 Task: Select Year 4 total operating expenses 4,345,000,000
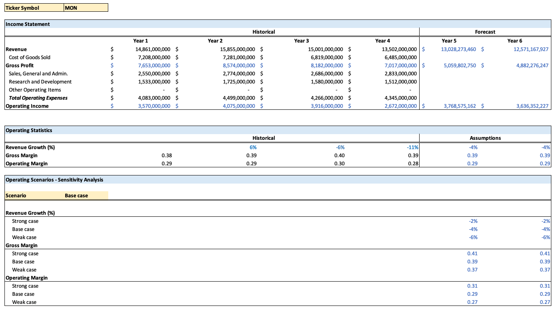401,98
